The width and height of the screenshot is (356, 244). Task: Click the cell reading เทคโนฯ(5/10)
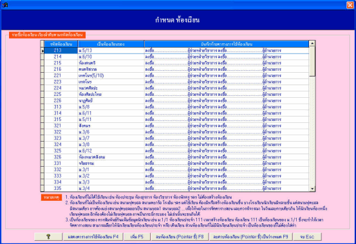[x=111, y=75]
